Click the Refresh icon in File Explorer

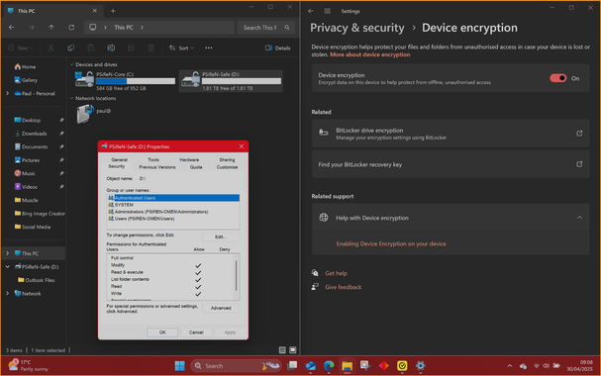point(71,27)
